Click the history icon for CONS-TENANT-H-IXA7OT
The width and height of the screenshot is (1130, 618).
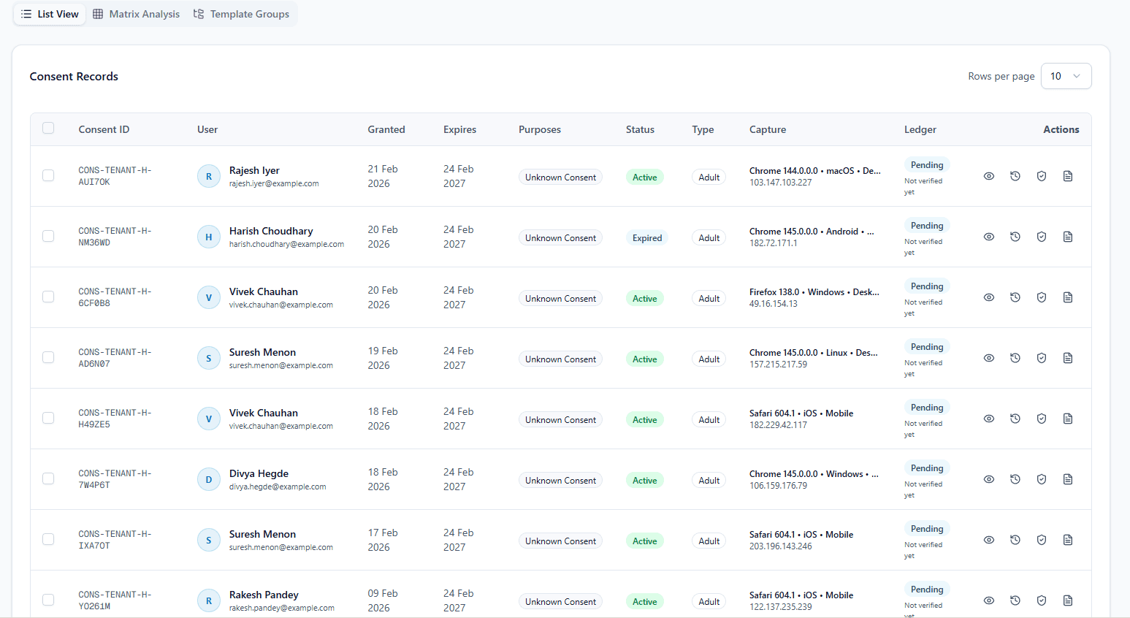(1015, 539)
